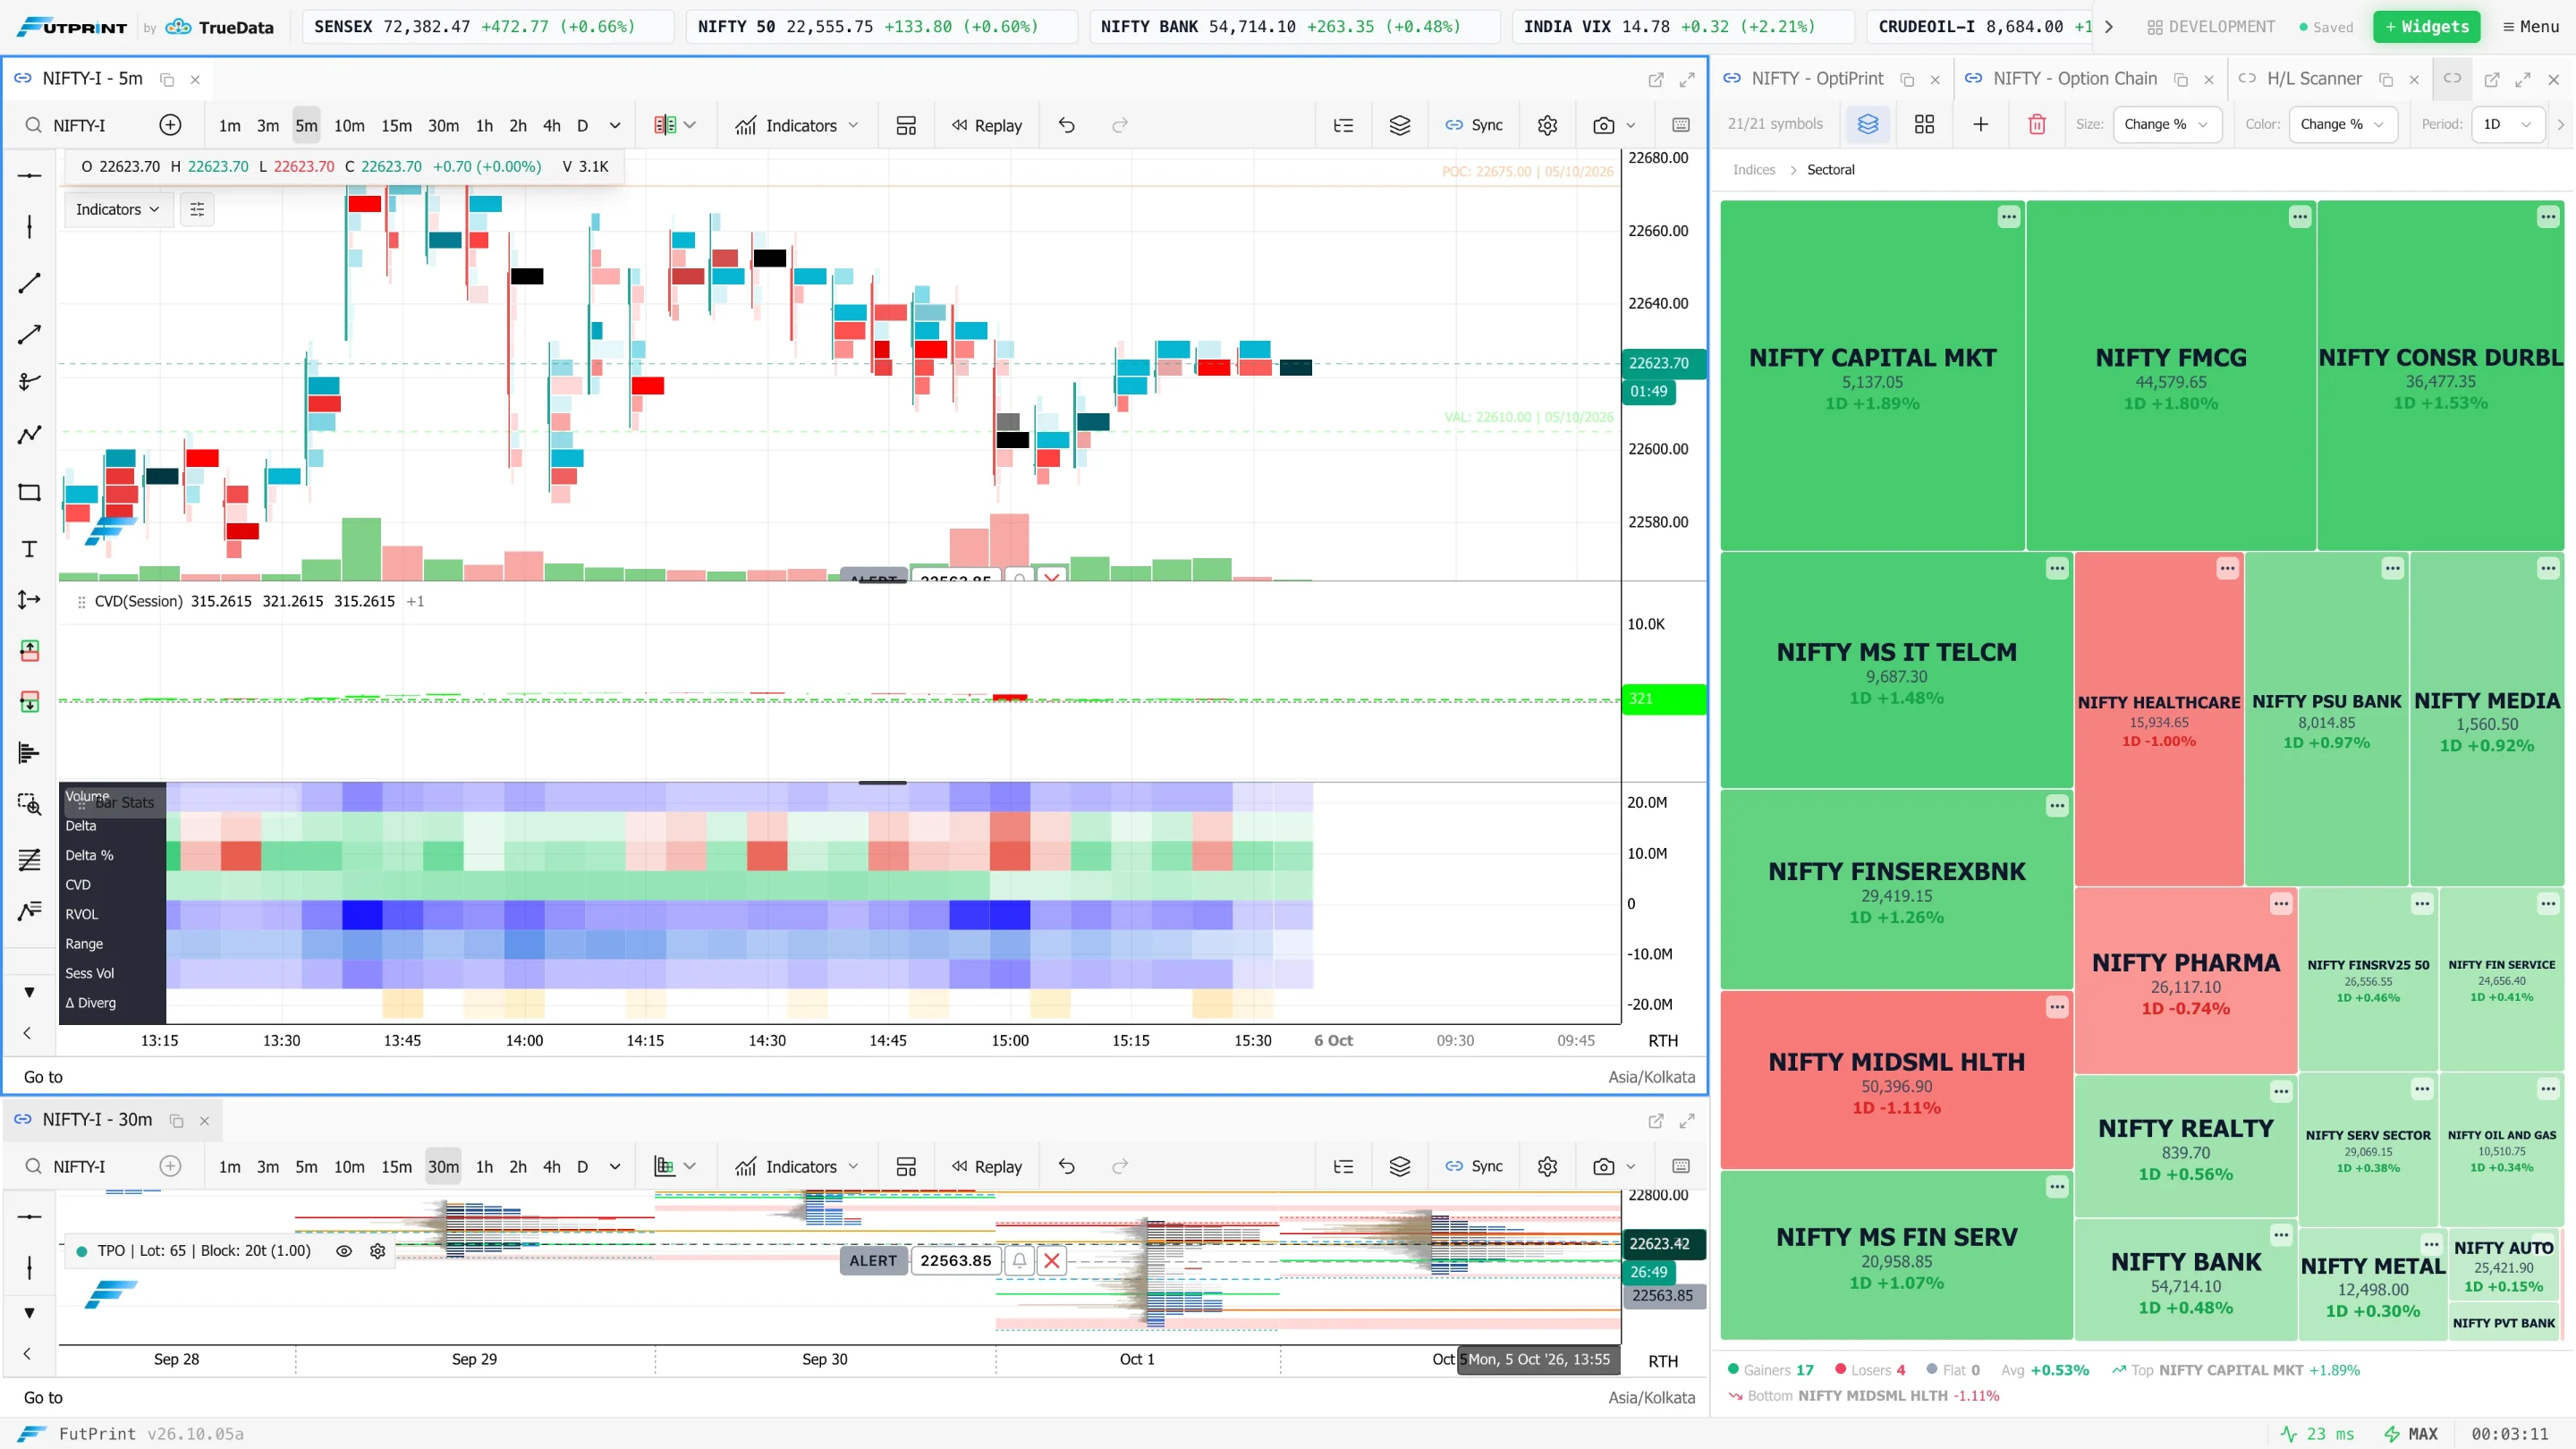2576x1449 pixels.
Task: Open the Color Change % dropdown
Action: pos(2343,124)
